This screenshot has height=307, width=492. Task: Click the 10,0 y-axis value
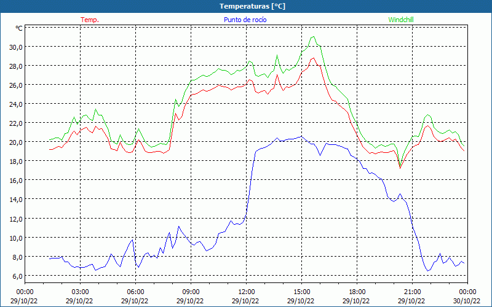point(16,238)
